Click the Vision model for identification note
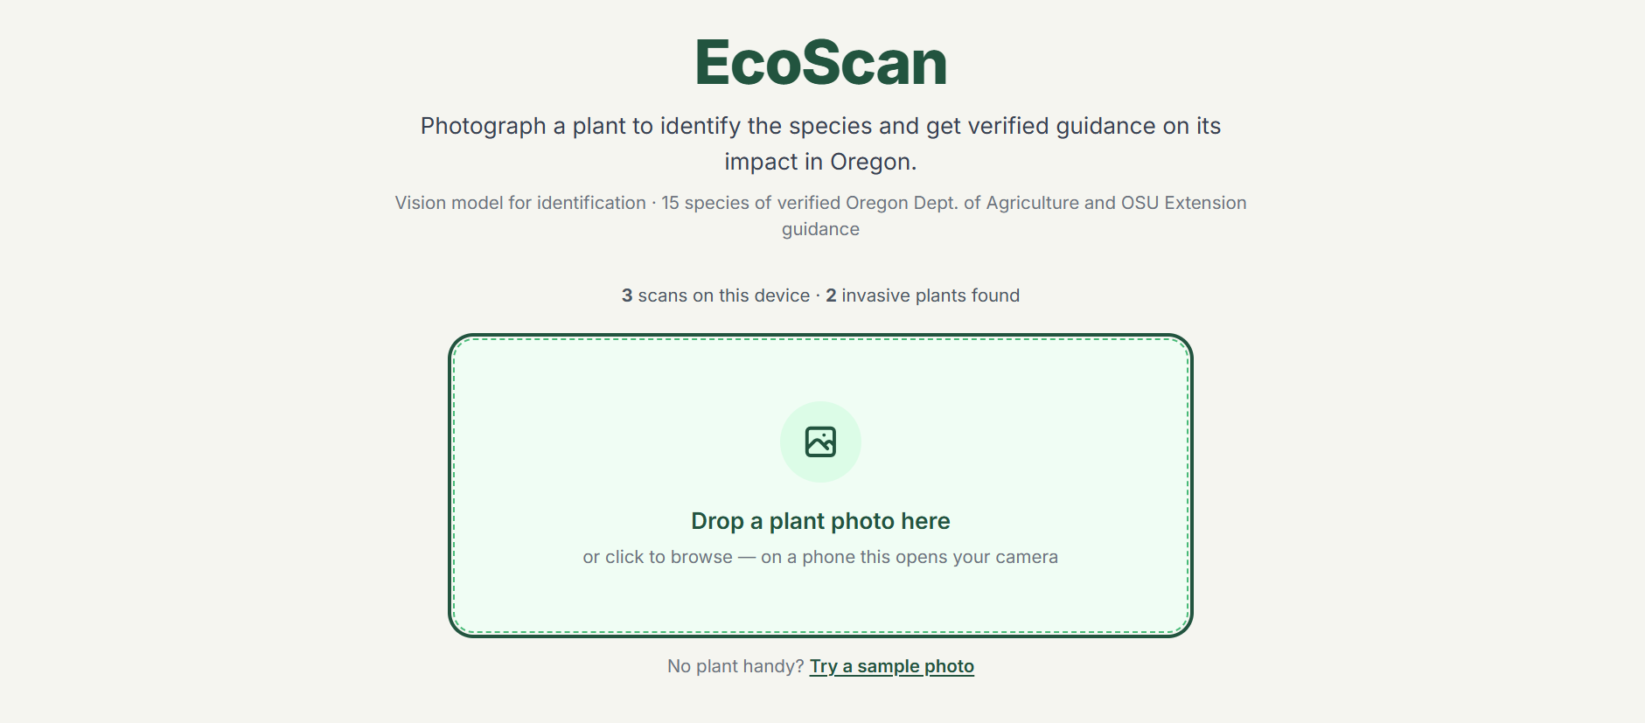This screenshot has height=723, width=1645. [x=520, y=203]
